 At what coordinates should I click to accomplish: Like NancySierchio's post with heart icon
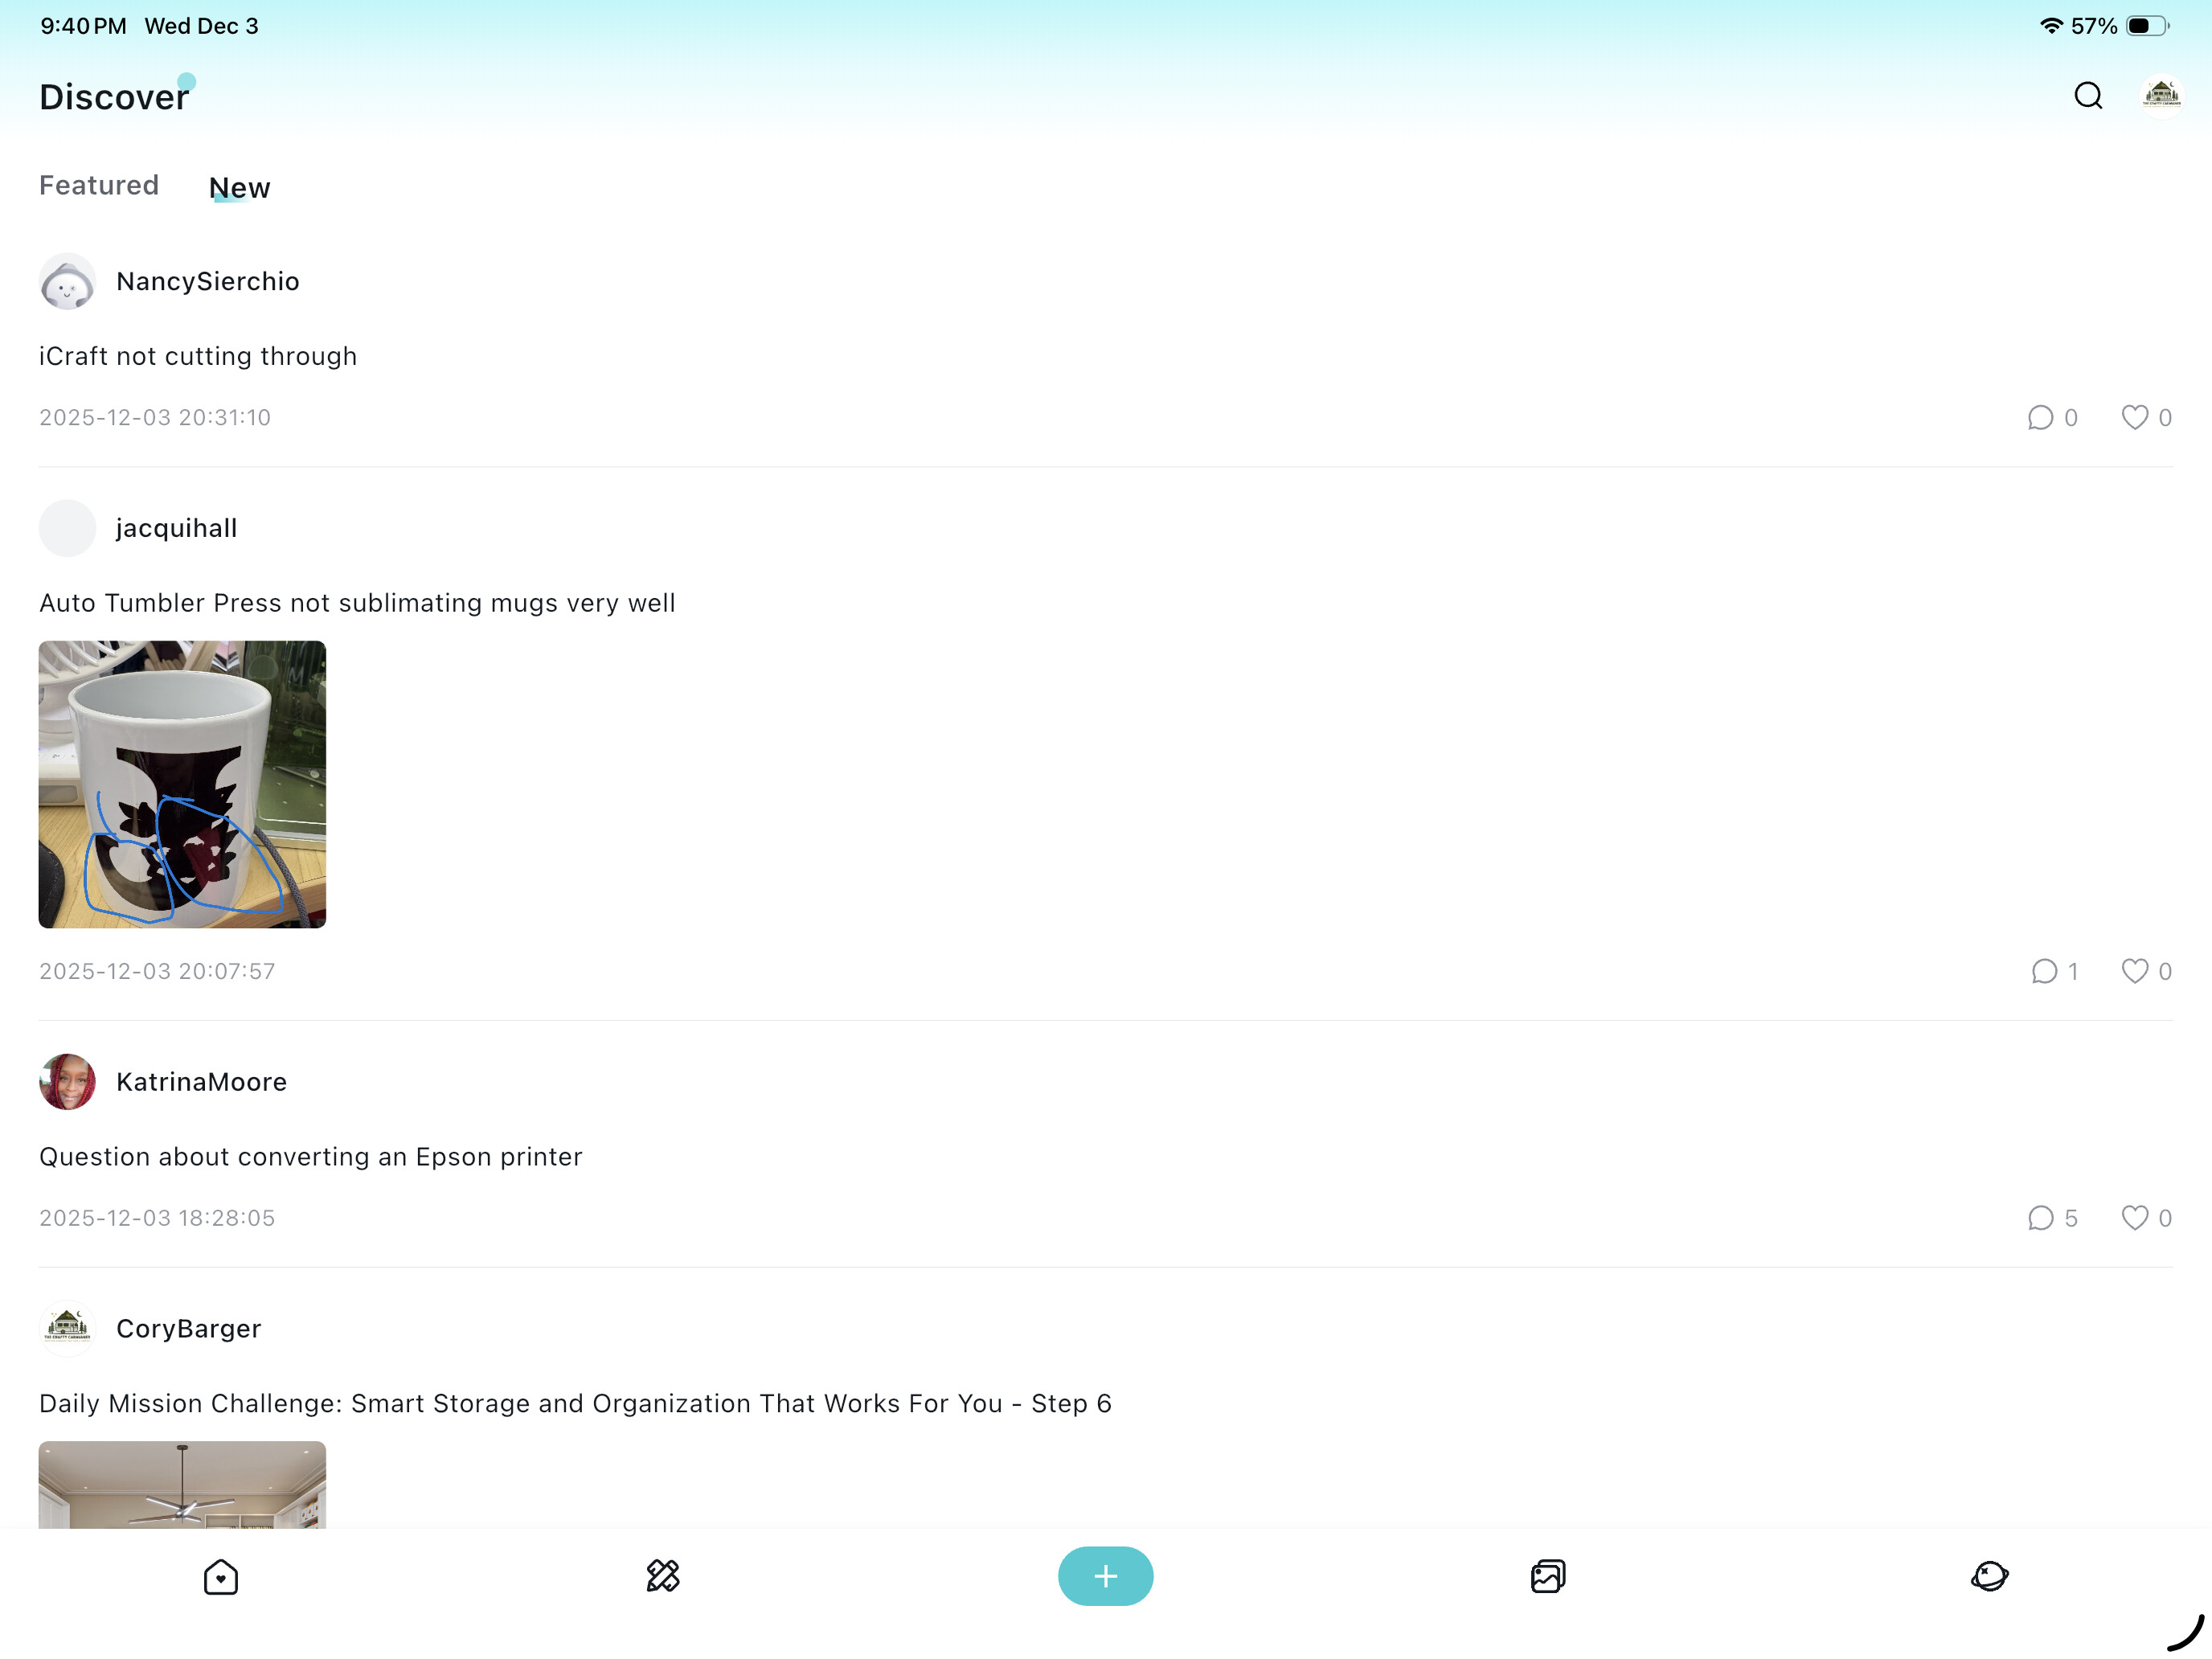2134,417
